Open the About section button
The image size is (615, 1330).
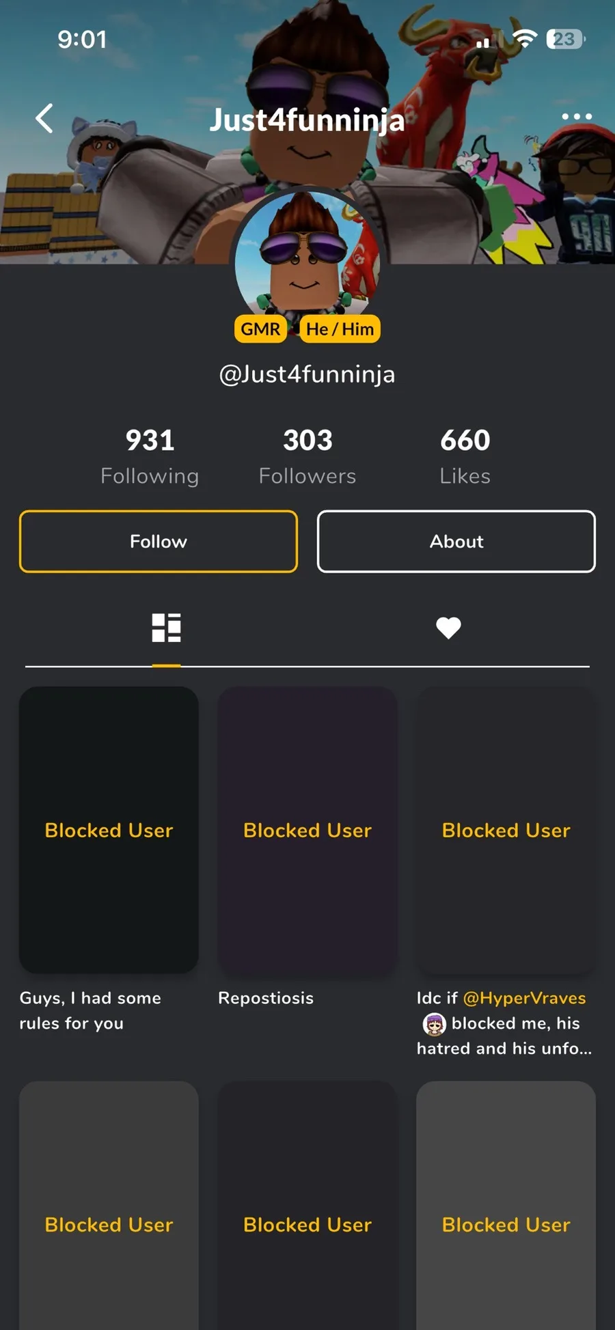point(456,541)
